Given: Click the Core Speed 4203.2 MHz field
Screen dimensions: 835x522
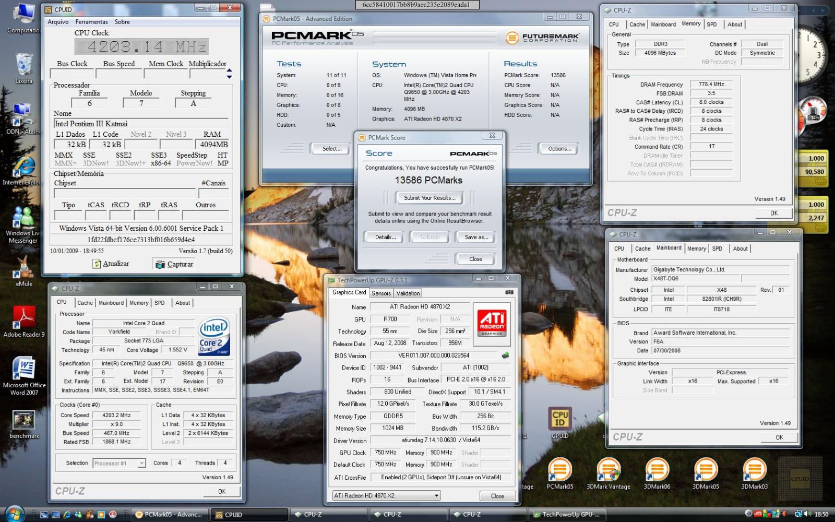Looking at the screenshot, I should pyautogui.click(x=116, y=416).
